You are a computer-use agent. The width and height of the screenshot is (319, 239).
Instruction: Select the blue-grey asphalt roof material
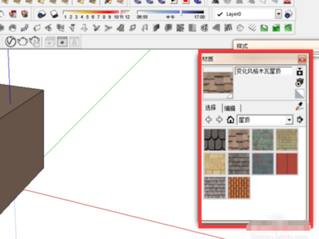(263, 163)
